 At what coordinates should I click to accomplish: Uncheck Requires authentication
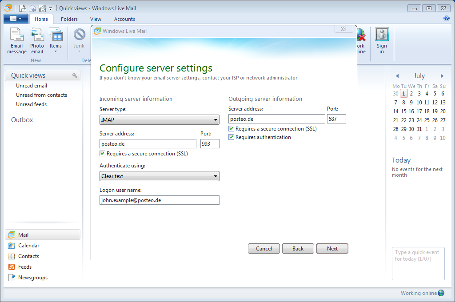point(231,137)
